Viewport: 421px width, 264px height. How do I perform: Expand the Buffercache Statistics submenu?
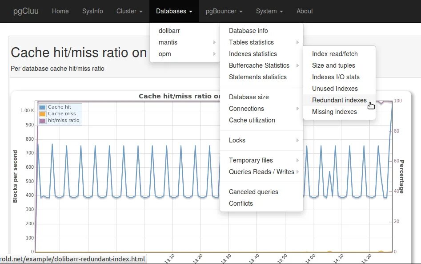[261, 65]
